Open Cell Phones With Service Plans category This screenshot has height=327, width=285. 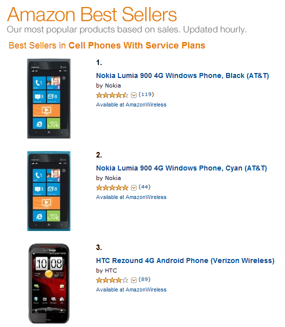point(137,45)
